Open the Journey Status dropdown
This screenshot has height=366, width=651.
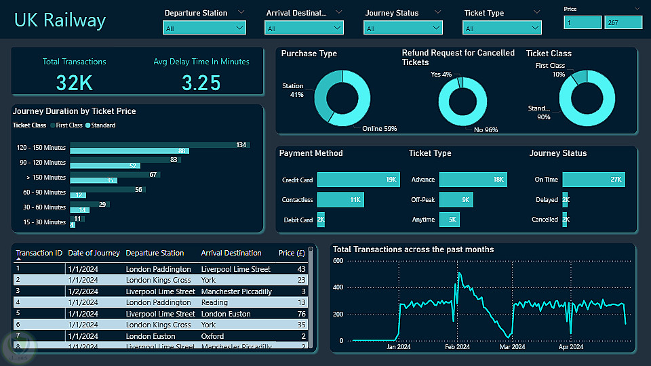[x=403, y=28]
